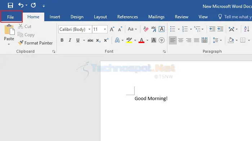Open the Change Case Aa dropdown
This screenshot has width=252, height=141.
click(132, 29)
